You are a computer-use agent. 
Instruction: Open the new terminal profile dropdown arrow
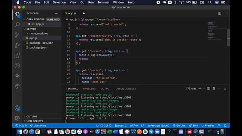tap(203, 89)
